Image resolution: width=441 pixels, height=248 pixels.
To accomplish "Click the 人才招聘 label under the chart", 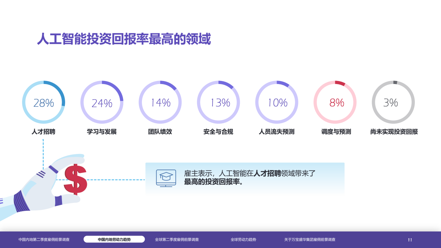I will click(43, 132).
